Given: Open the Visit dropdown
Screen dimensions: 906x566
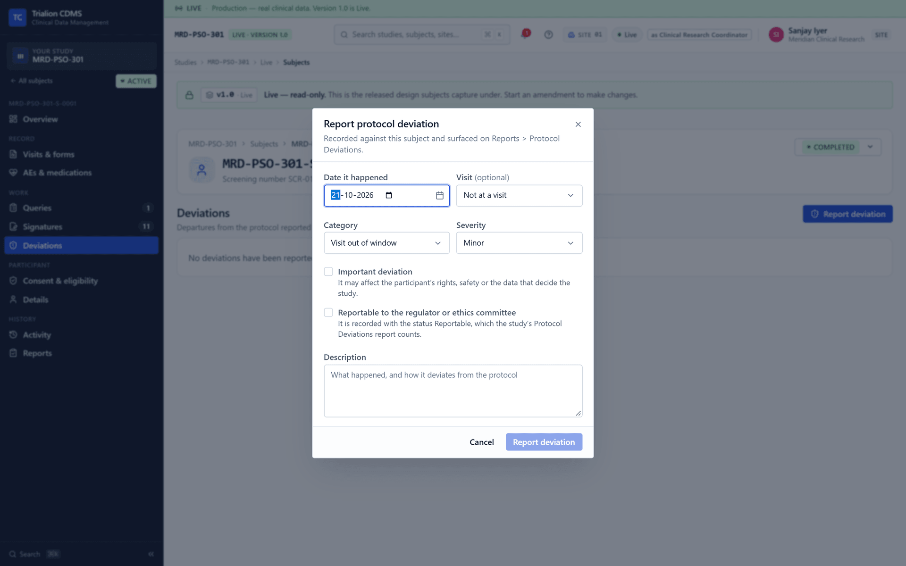Looking at the screenshot, I should pos(519,195).
